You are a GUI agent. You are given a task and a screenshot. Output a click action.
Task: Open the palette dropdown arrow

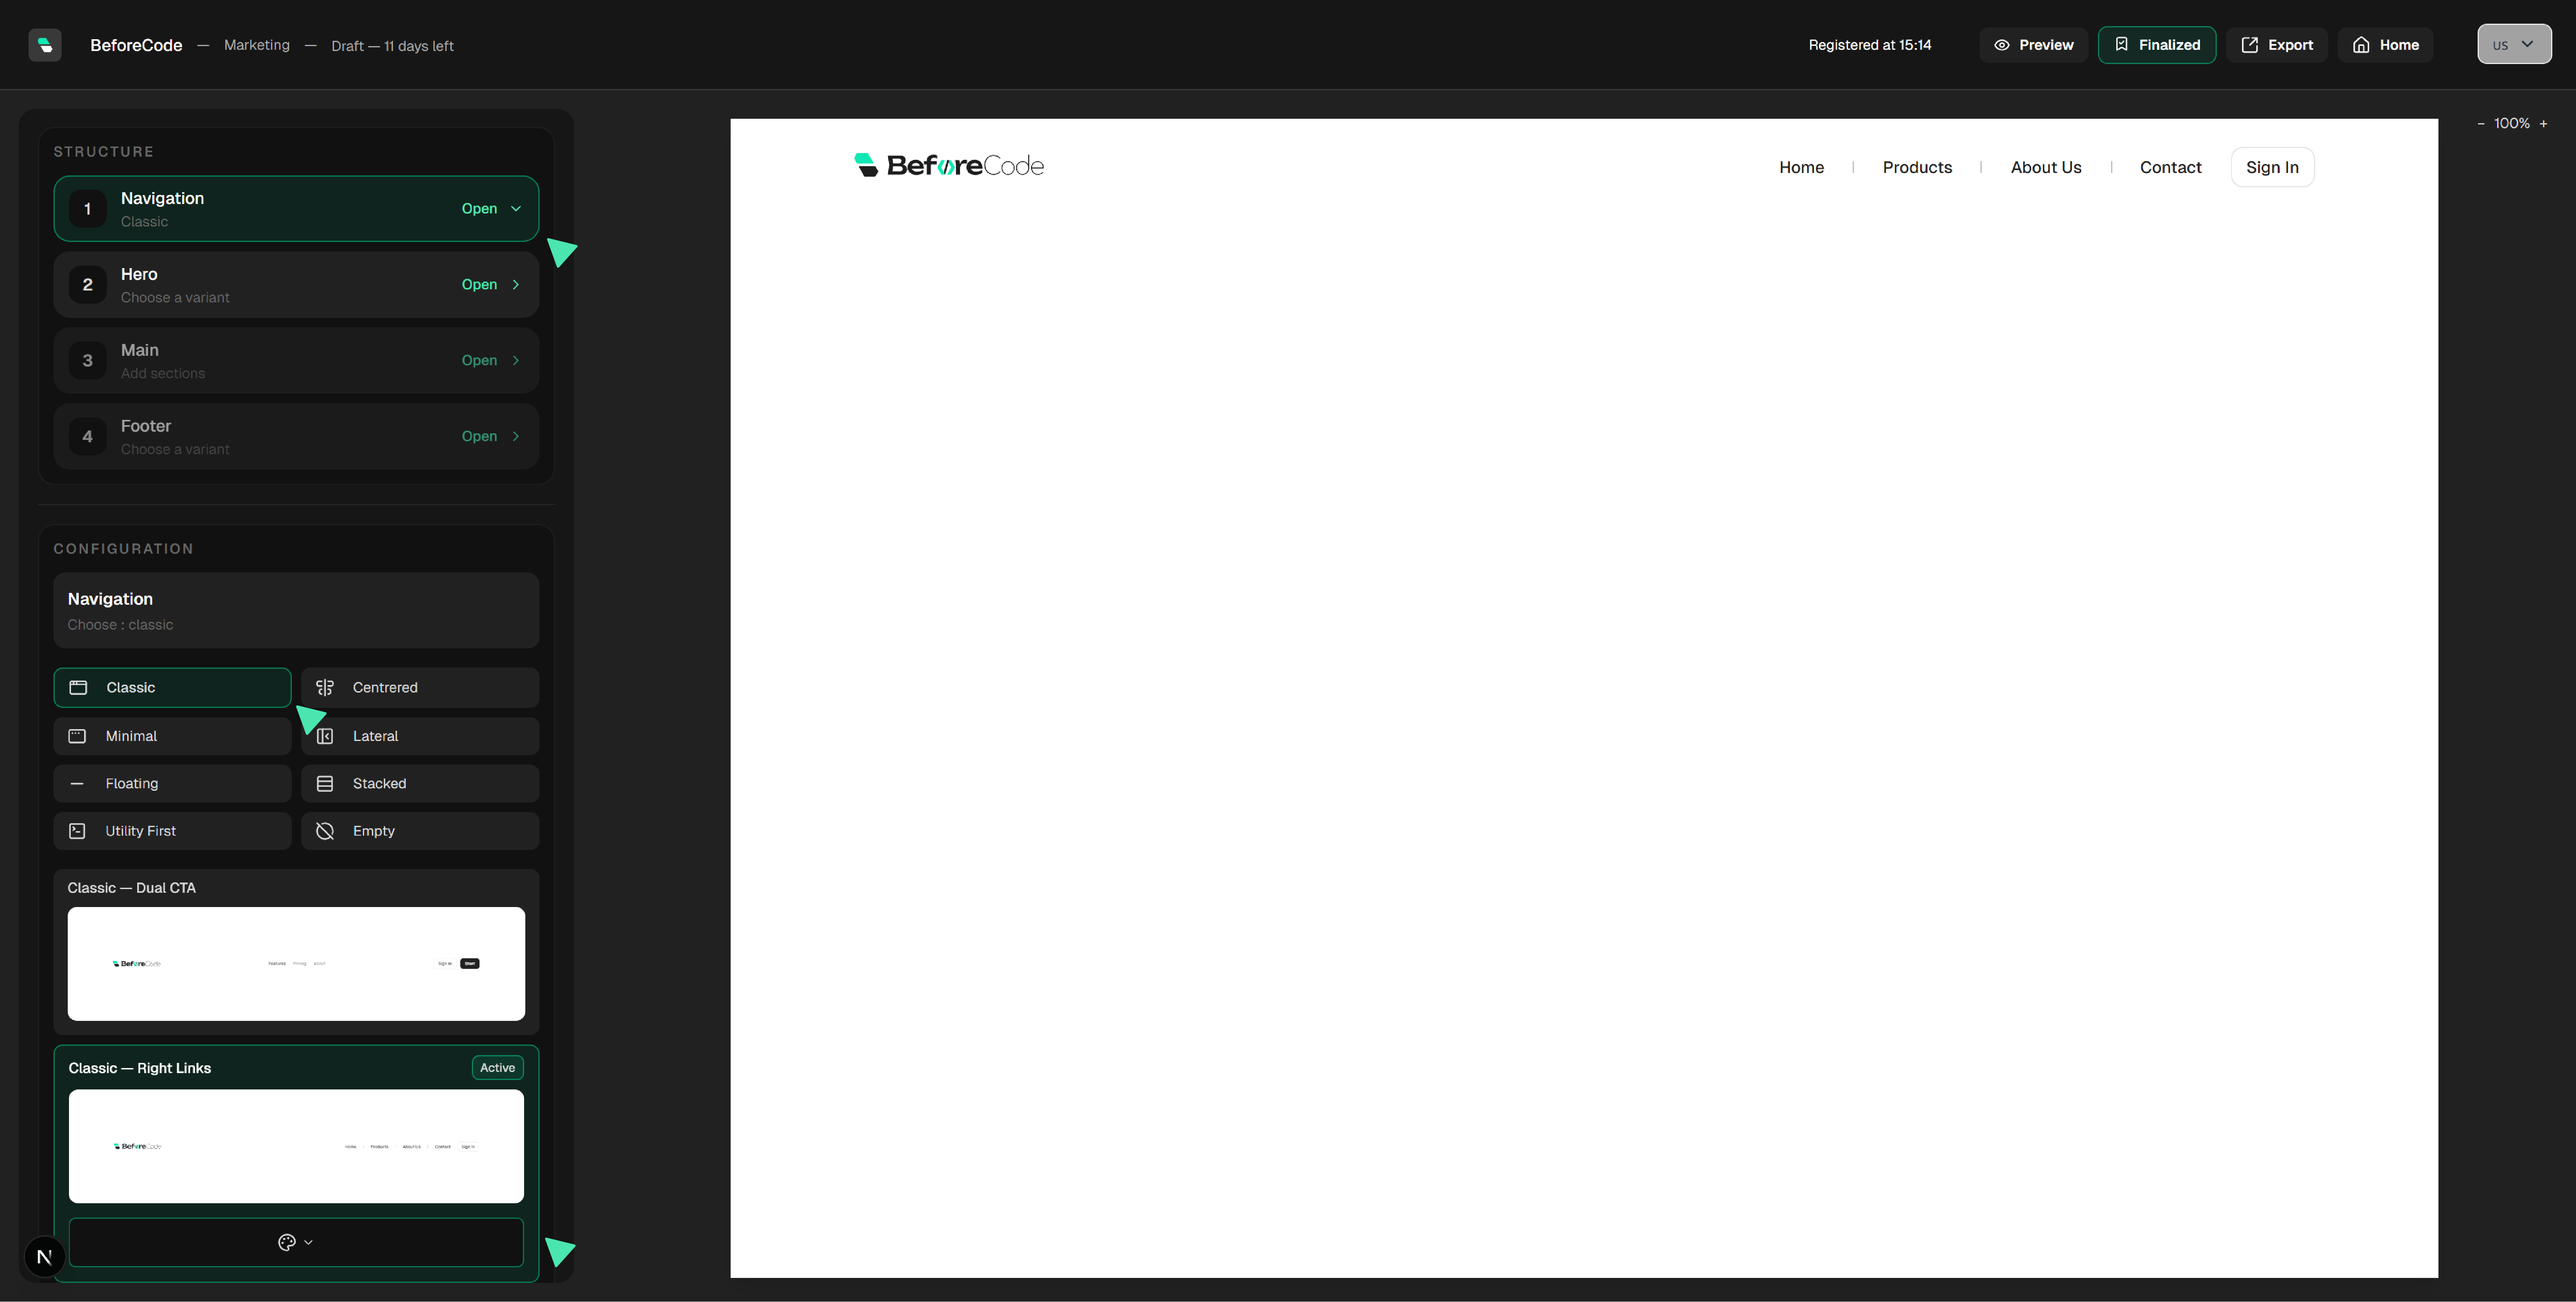308,1242
